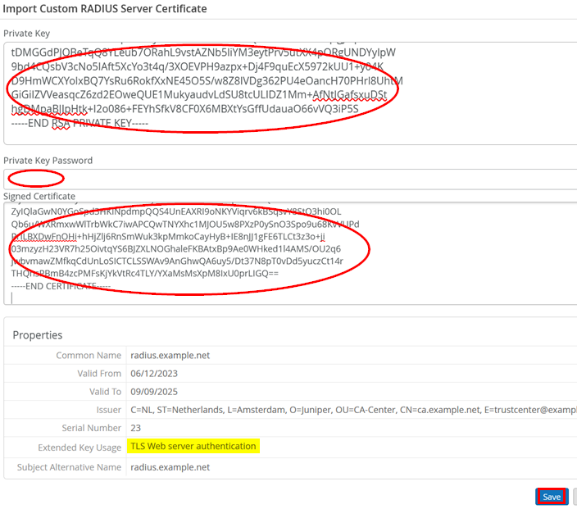
Task: Click the Import Custom RADIUS Server Certificate title
Action: 105,8
